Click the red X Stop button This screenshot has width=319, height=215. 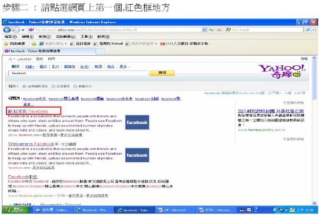click(x=219, y=30)
